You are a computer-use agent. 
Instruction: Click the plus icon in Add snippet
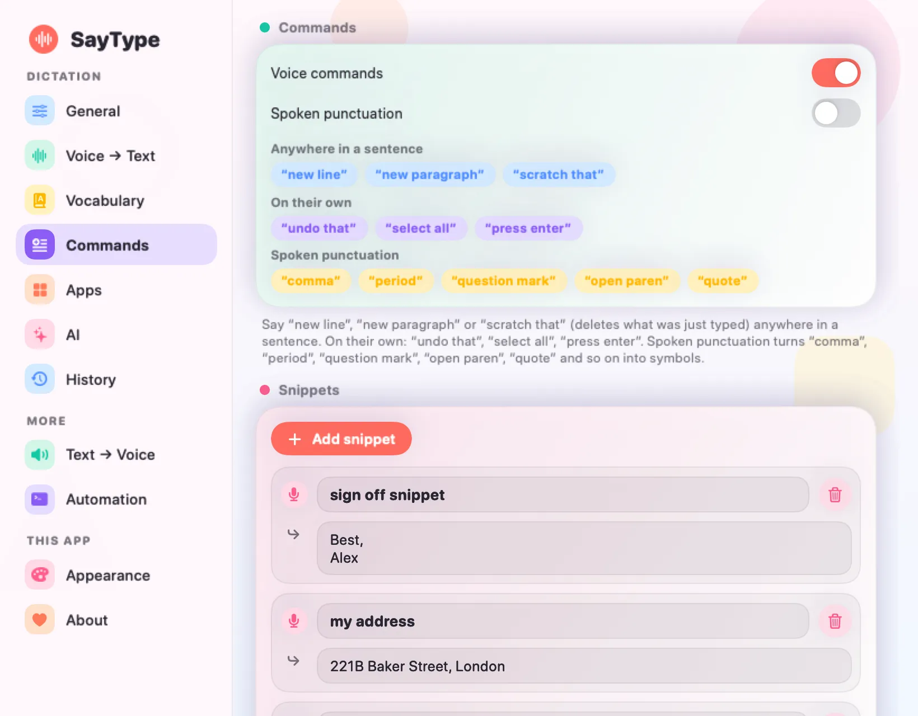point(295,439)
